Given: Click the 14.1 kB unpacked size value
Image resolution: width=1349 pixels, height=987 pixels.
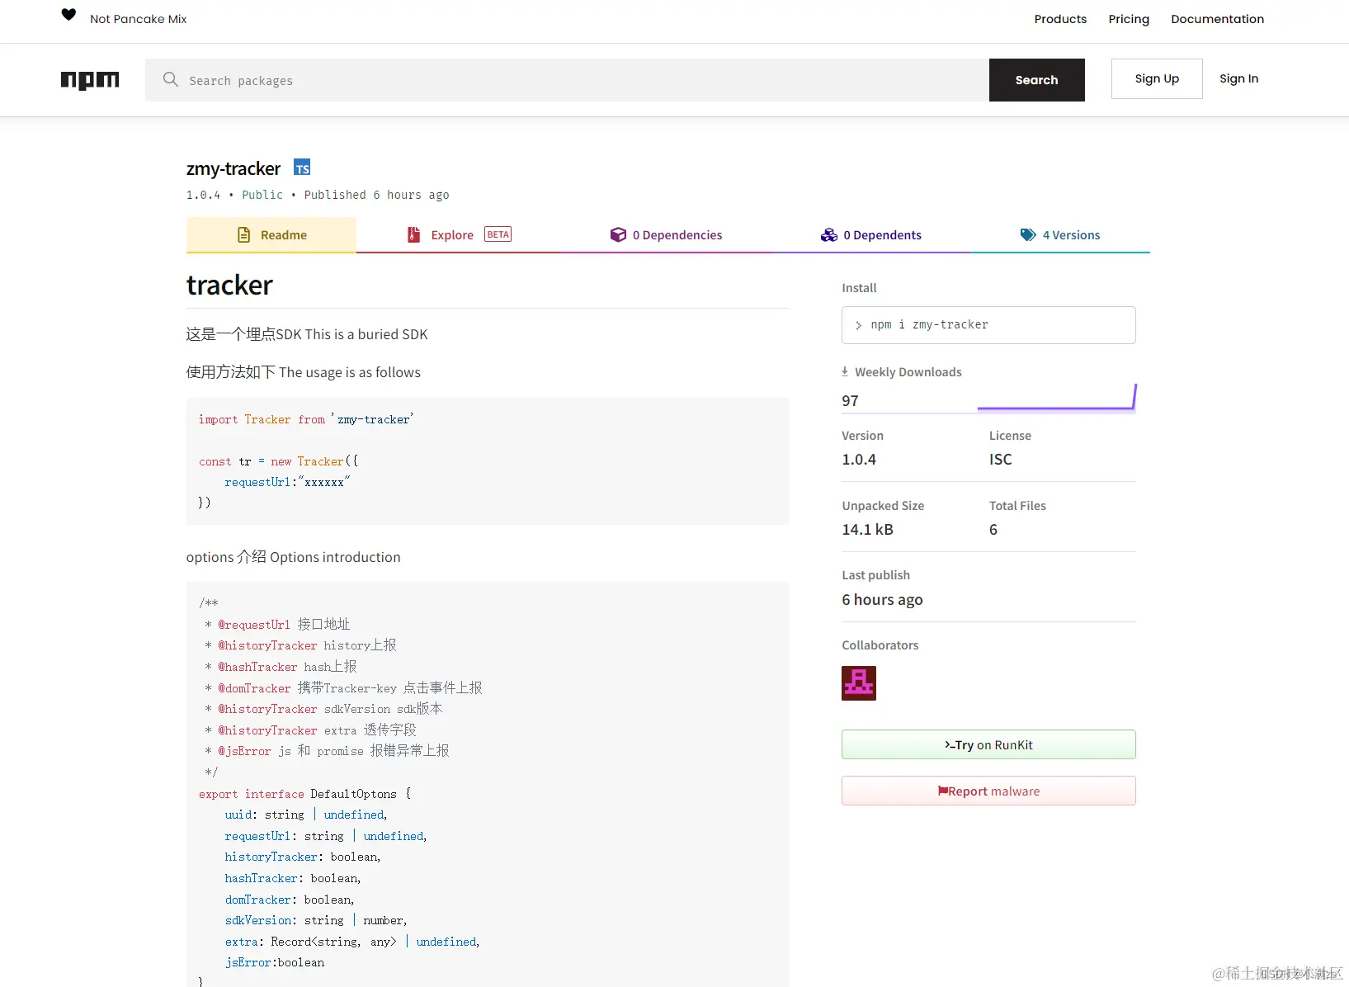Looking at the screenshot, I should (x=867, y=530).
